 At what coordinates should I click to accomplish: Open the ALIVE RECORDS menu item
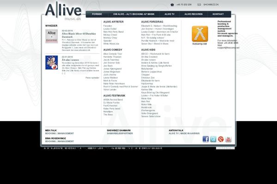tap(193, 14)
